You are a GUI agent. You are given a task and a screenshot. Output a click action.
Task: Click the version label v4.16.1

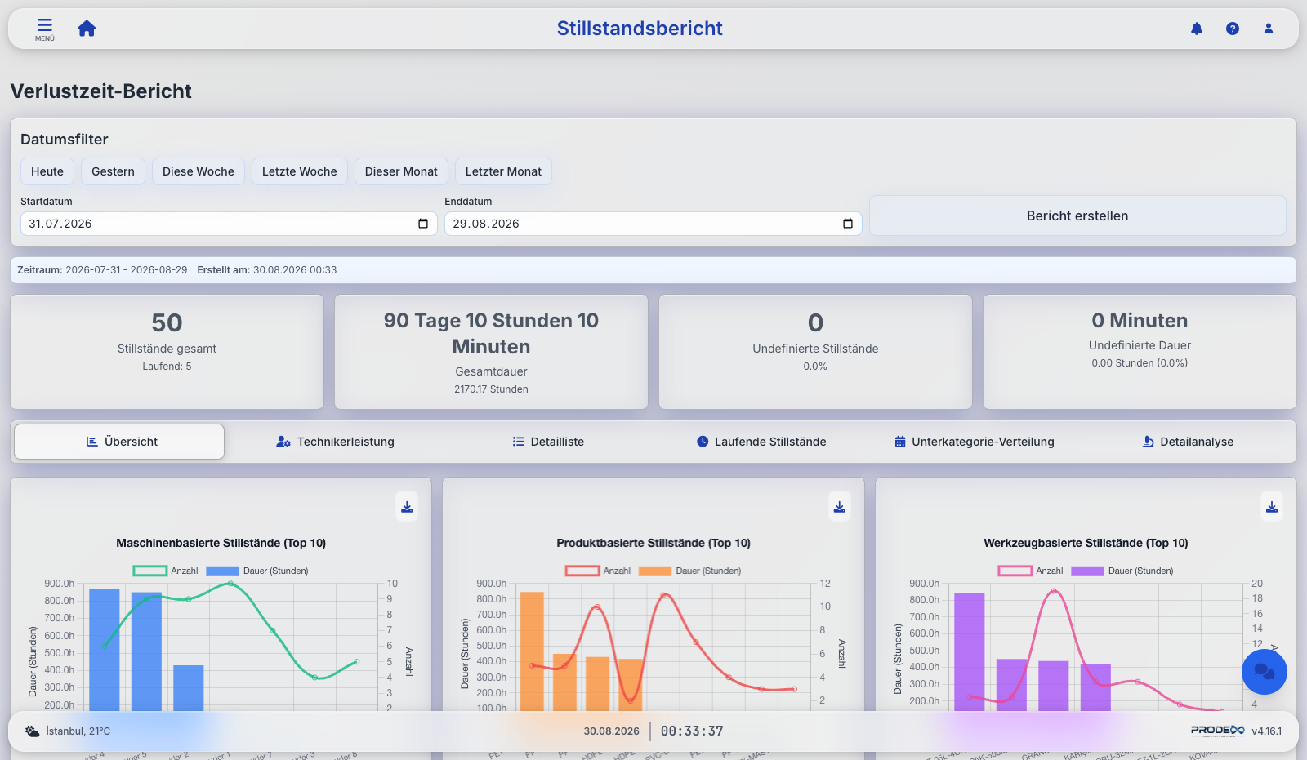(1267, 731)
